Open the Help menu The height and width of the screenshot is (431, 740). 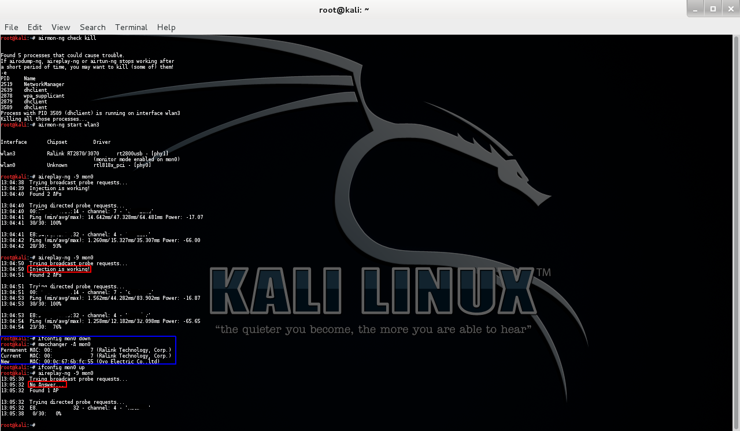pos(166,27)
